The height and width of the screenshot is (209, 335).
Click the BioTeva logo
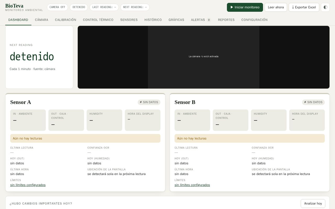(x=14, y=6)
